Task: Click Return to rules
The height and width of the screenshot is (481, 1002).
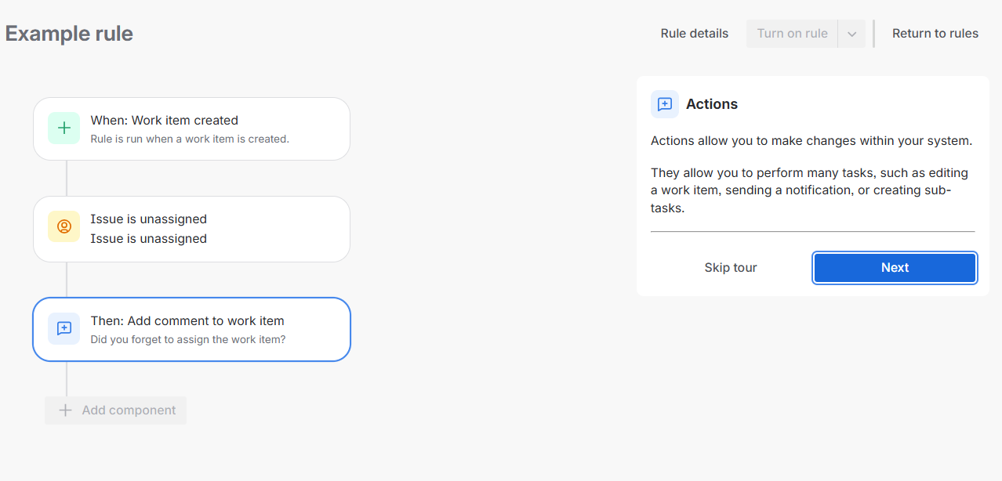Action: point(935,33)
